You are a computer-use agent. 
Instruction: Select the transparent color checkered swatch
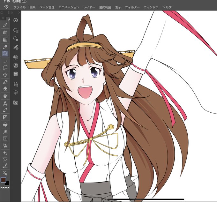5,188
